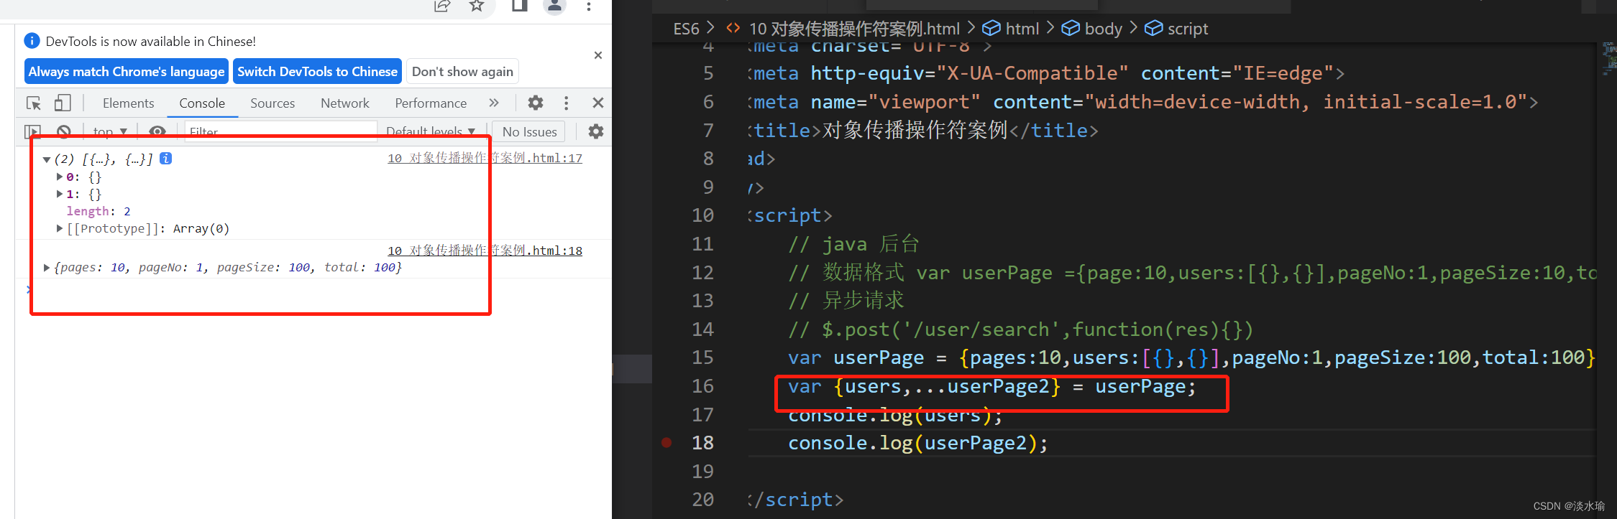Expand array item 0: {}
This screenshot has width=1617, height=519.
tap(60, 176)
